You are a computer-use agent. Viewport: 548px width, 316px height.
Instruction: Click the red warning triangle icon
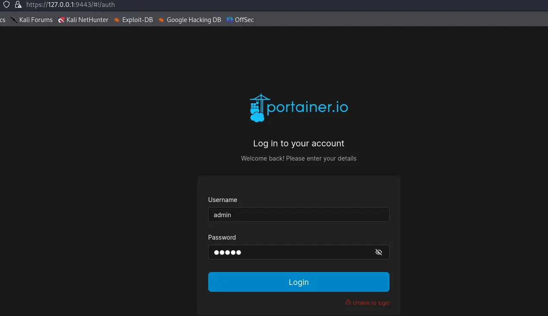click(x=348, y=302)
